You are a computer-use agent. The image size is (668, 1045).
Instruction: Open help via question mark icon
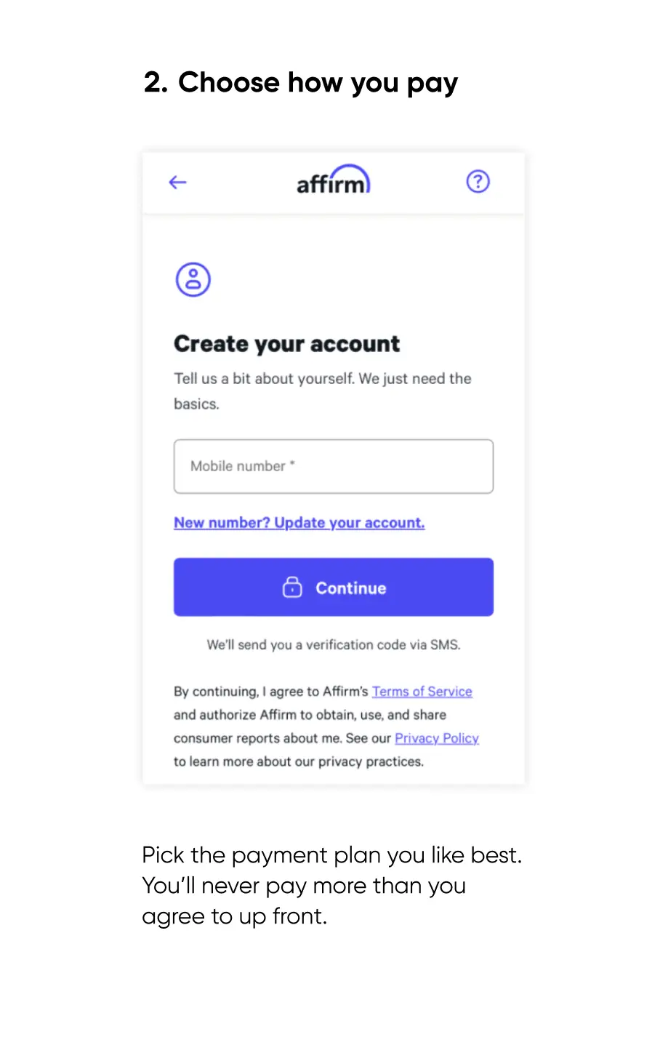pos(478,182)
